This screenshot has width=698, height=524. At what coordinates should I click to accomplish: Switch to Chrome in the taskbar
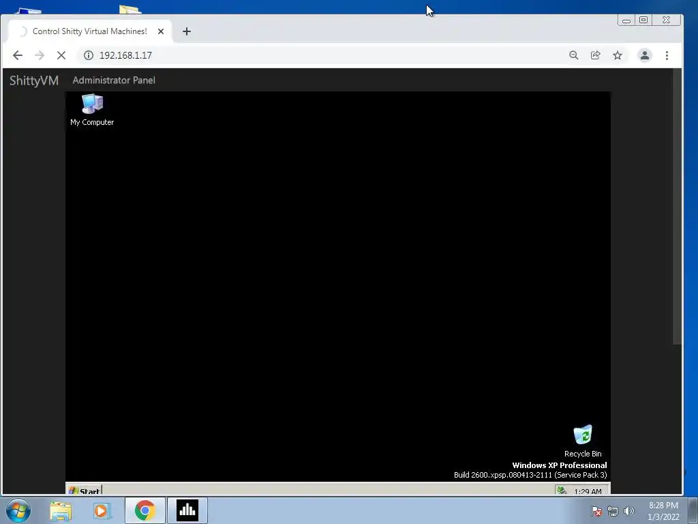pos(145,510)
